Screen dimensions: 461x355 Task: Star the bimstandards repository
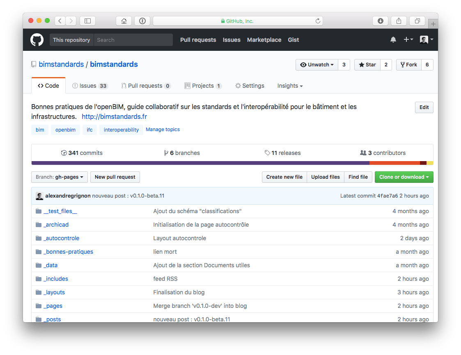coord(367,65)
